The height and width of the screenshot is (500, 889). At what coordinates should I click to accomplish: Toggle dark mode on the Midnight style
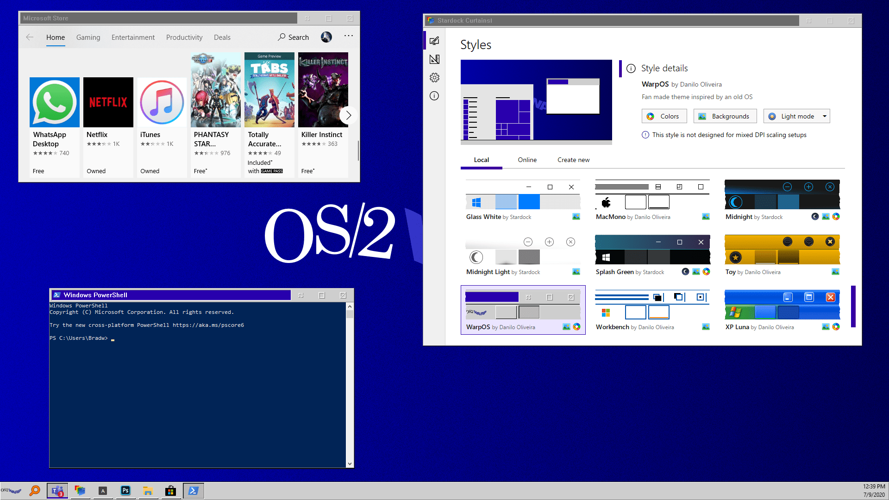[815, 216]
